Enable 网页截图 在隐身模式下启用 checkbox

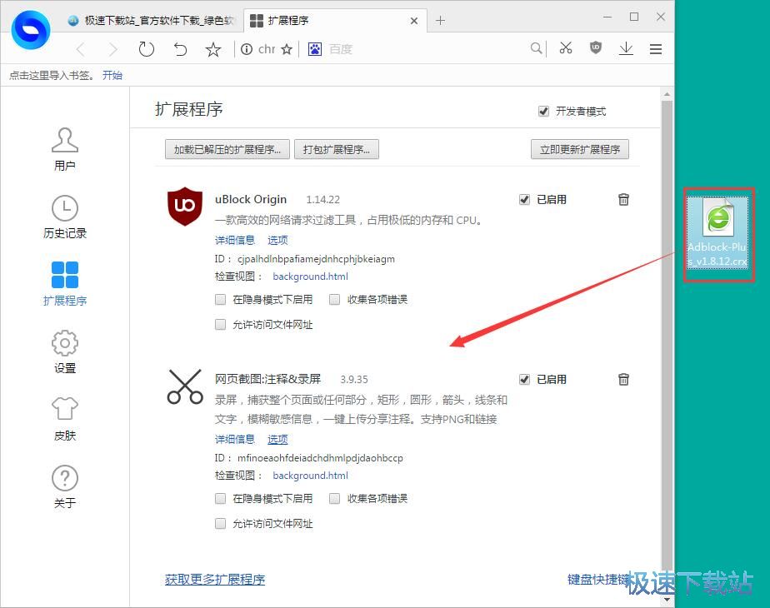pos(221,499)
